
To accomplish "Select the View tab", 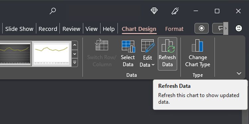I will [x=92, y=29].
